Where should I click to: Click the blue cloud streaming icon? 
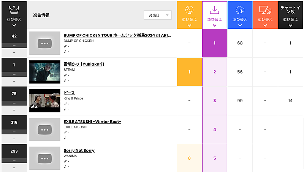(x=240, y=10)
